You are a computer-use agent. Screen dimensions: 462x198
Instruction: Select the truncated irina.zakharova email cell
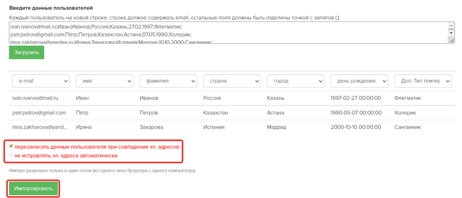[x=39, y=127]
